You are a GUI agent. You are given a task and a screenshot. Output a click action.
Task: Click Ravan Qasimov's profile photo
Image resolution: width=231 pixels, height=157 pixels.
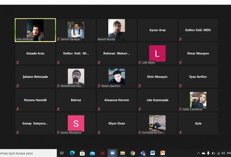pos(117,77)
